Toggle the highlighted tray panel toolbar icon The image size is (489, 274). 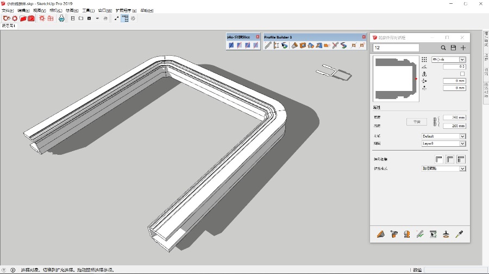pyautogui.click(x=125, y=18)
